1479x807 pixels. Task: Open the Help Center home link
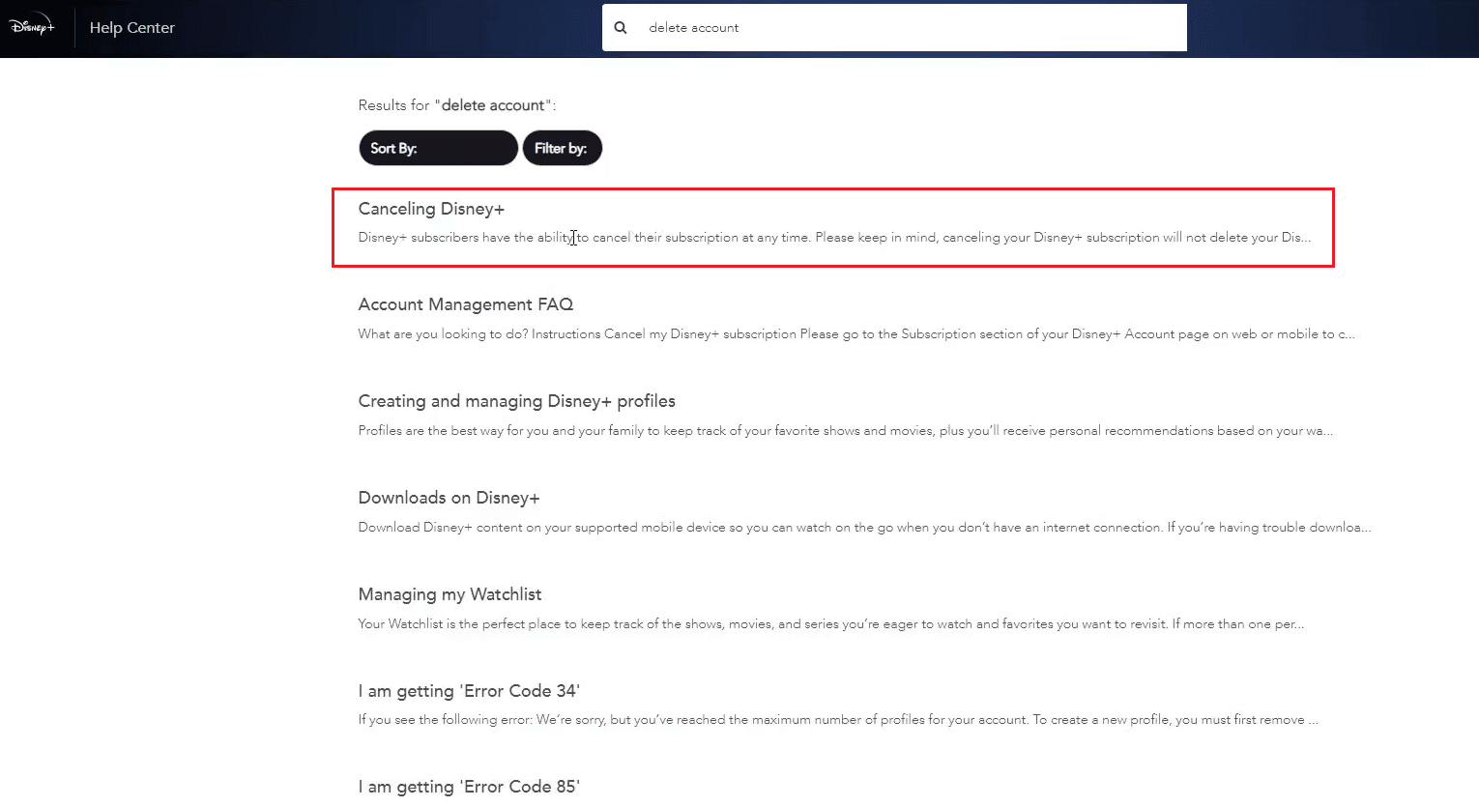pyautogui.click(x=132, y=28)
